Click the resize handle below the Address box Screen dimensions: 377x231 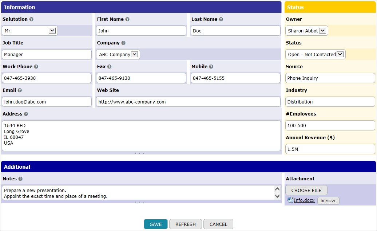(139, 153)
